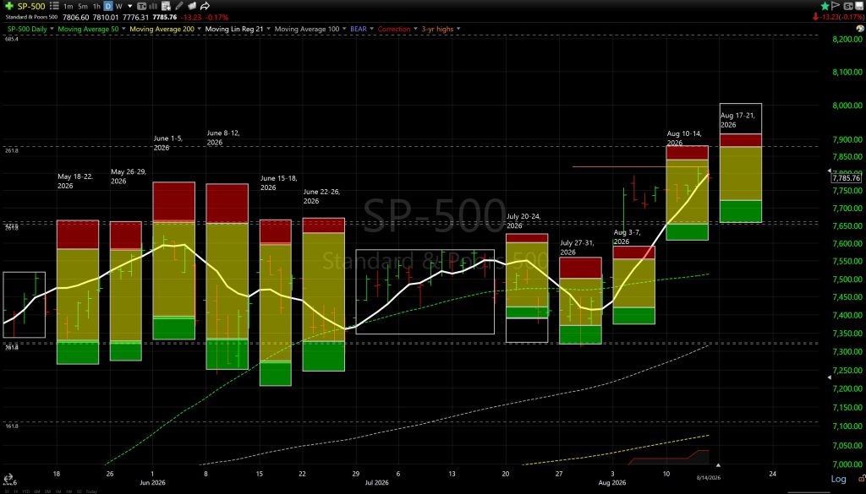Click the 'Jul 2026' time axis label
The width and height of the screenshot is (866, 494).
tap(376, 482)
